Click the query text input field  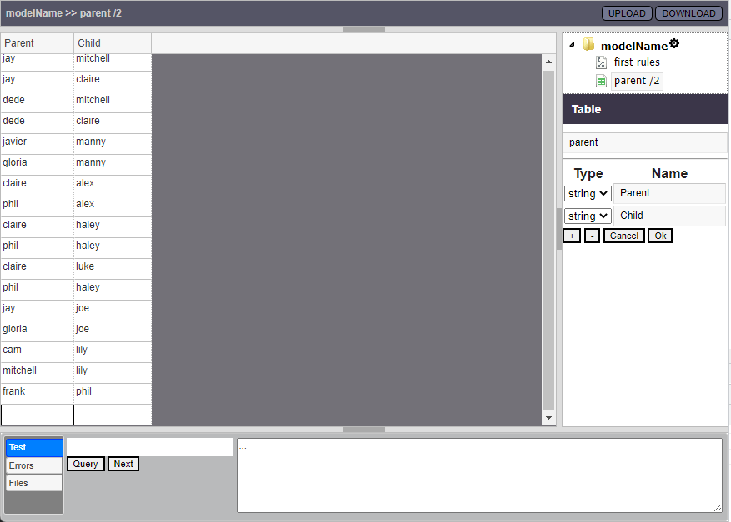click(x=150, y=447)
